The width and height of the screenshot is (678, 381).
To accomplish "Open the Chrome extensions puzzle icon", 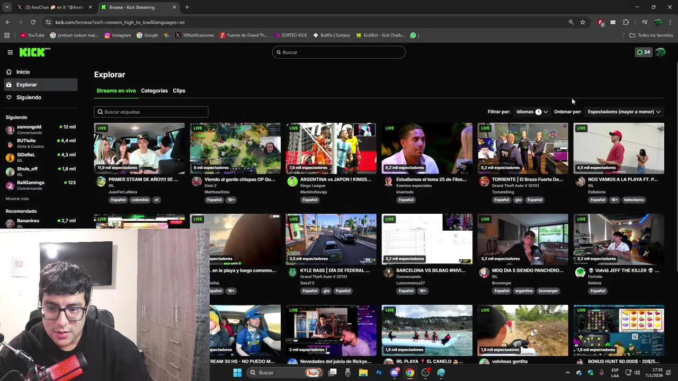I will pos(626,22).
